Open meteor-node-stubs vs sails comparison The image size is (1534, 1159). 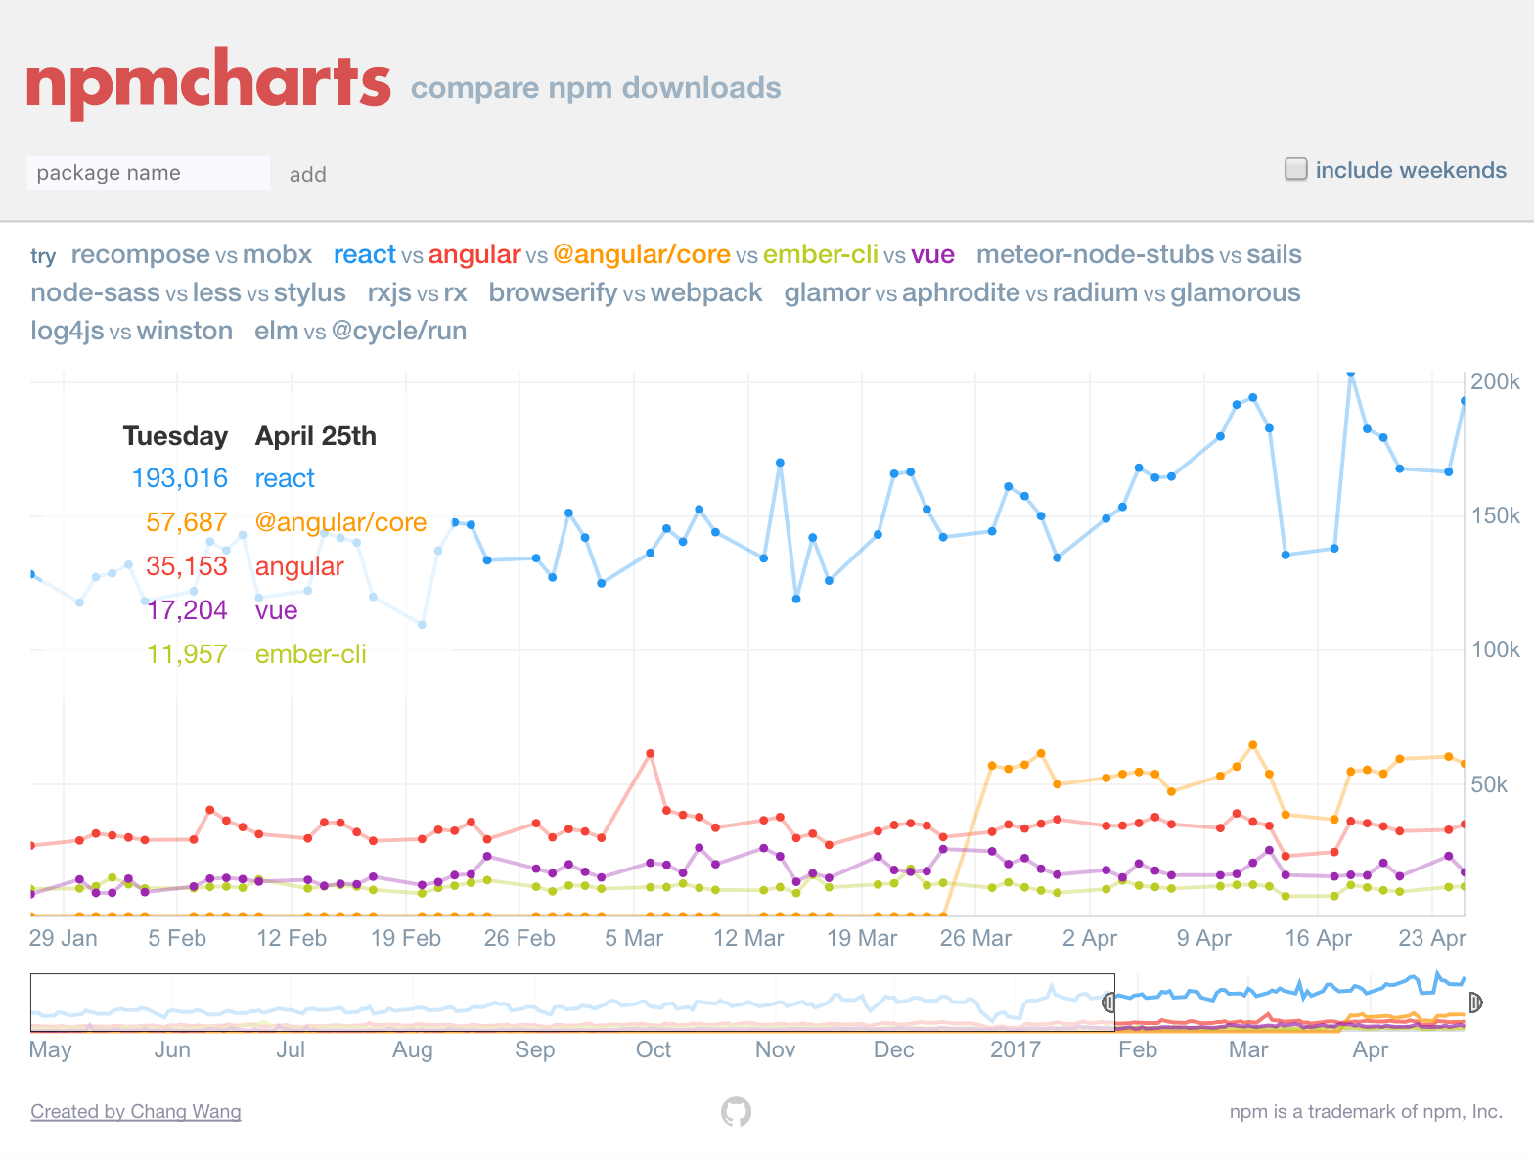(x=1139, y=254)
